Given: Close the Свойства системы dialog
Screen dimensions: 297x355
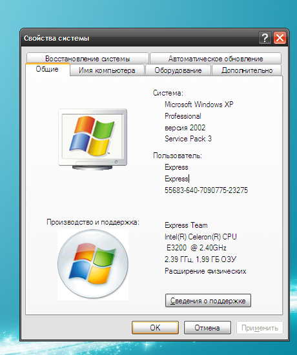Looking at the screenshot, I should [x=280, y=38].
